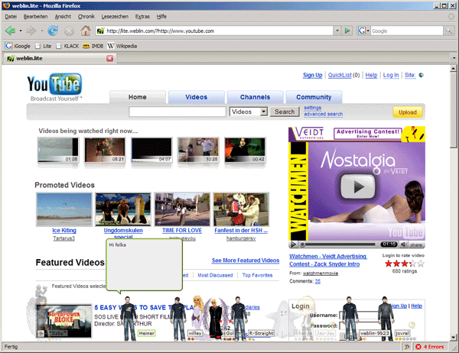Click the search magnifier icon in Google box
Image resolution: width=459 pixels, height=353 pixels.
point(448,31)
